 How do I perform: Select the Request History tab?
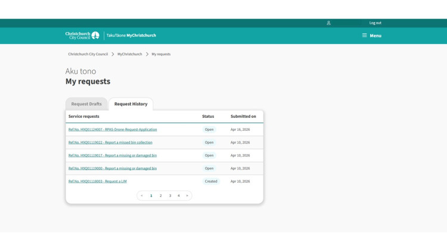point(131,104)
